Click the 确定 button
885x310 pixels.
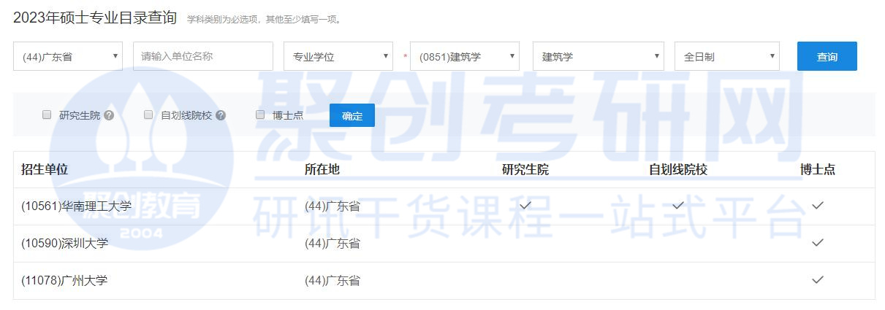click(352, 115)
